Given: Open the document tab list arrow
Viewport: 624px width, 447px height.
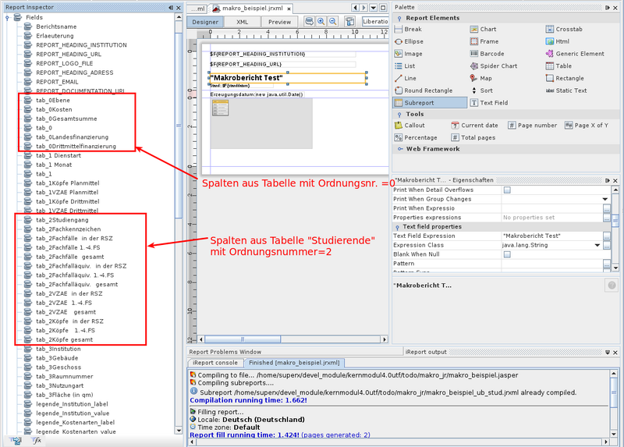Looking at the screenshot, I should coord(374,8).
